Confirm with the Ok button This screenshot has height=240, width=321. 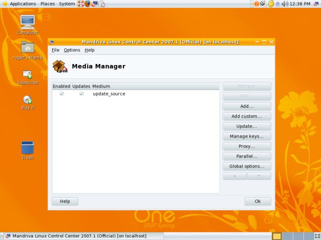tap(257, 201)
